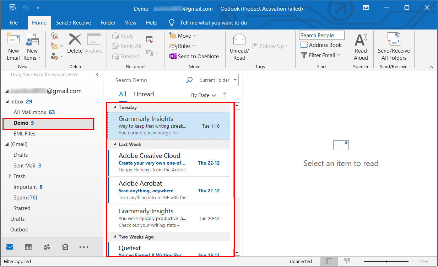
Task: Reverse sort order arrow
Action: click(225, 95)
